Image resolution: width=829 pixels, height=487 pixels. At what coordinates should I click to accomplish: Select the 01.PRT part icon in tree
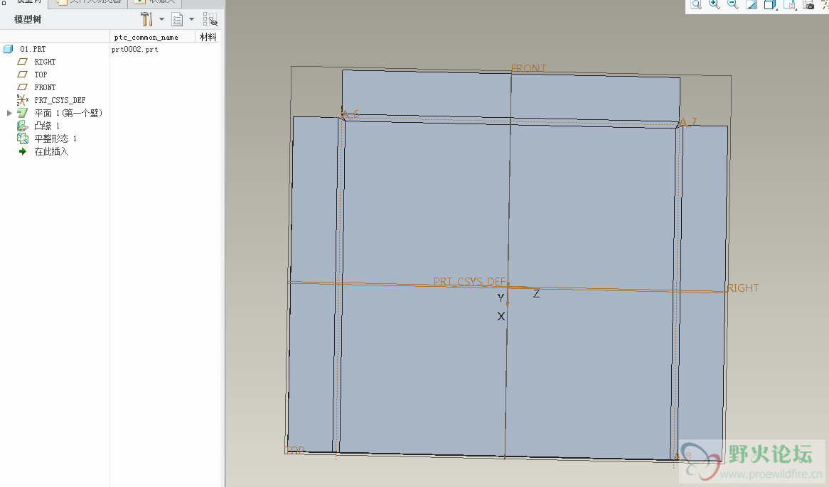[8, 49]
